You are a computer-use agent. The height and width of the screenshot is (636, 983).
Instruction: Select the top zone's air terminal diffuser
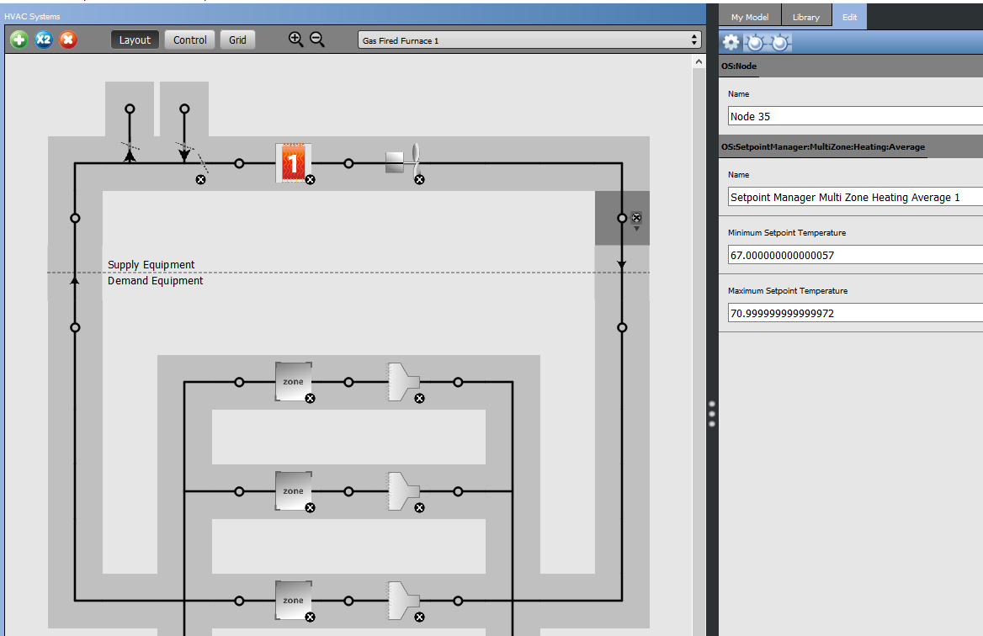[403, 381]
